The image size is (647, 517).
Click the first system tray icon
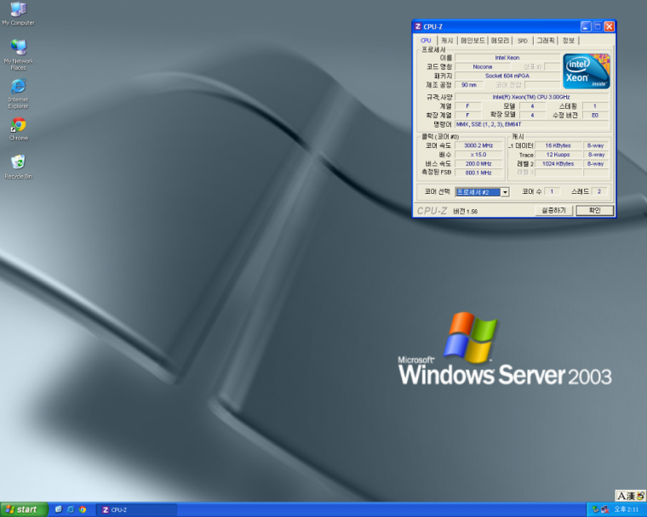pos(595,509)
